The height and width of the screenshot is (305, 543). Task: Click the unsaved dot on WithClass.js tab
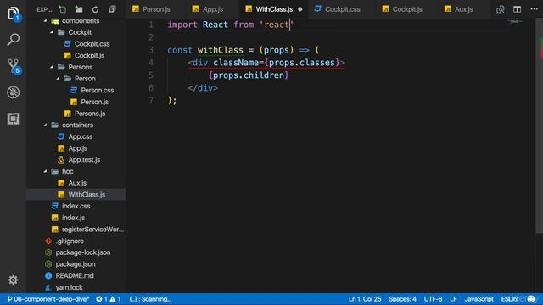pos(299,9)
